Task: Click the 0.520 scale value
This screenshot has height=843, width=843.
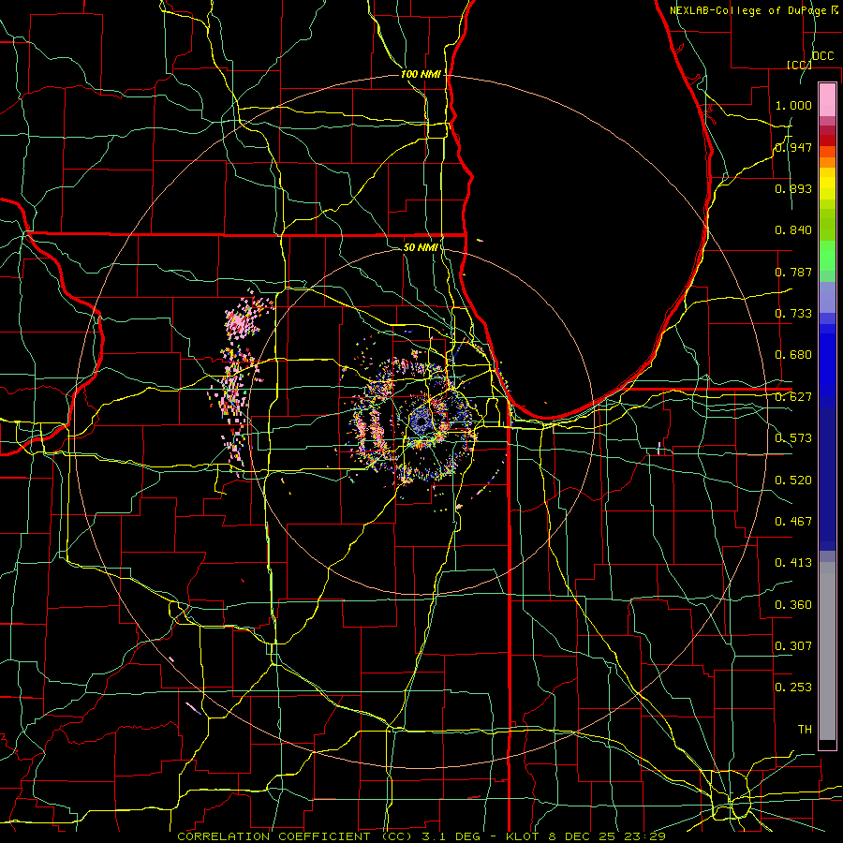Action: pyautogui.click(x=793, y=481)
